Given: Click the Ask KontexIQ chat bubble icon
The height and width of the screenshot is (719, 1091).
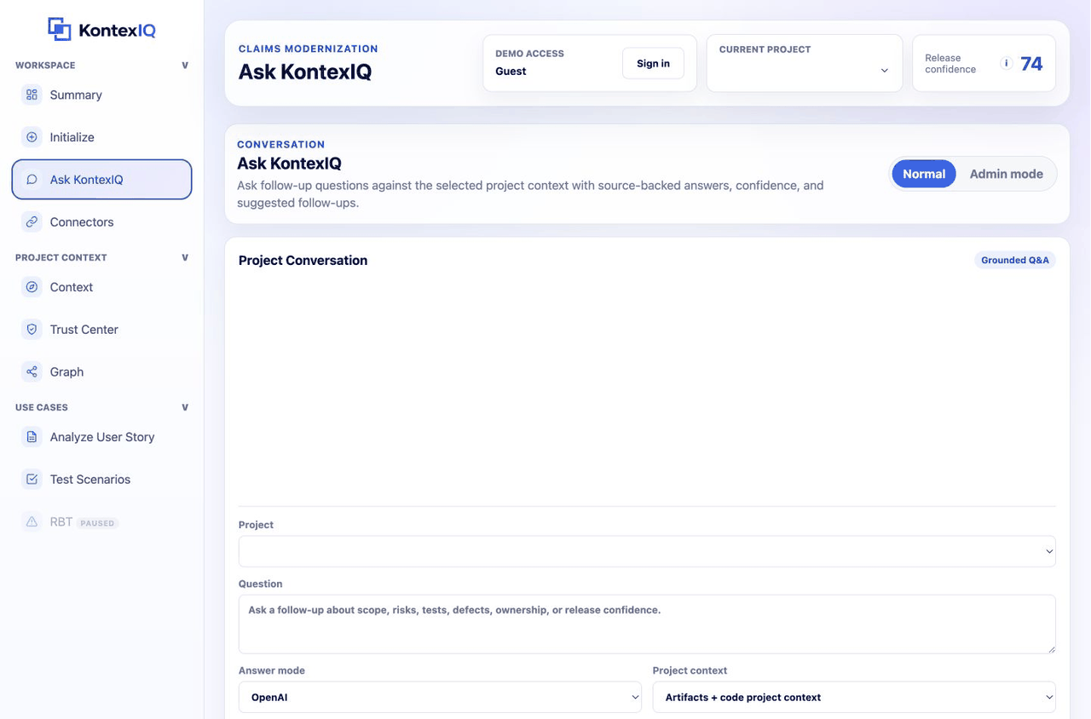Looking at the screenshot, I should point(32,180).
